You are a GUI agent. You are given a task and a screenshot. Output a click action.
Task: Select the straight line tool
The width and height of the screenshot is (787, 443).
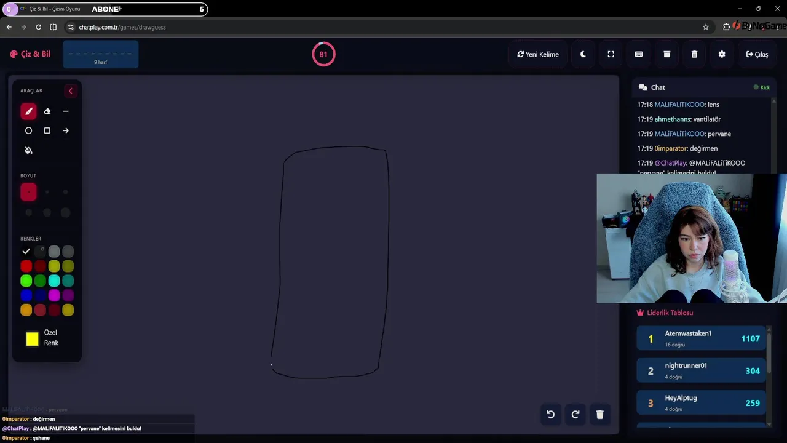[x=65, y=111]
